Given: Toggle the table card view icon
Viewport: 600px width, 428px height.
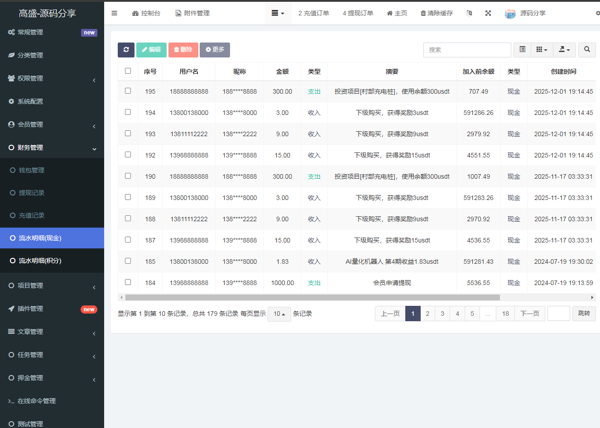Looking at the screenshot, I should click(522, 50).
